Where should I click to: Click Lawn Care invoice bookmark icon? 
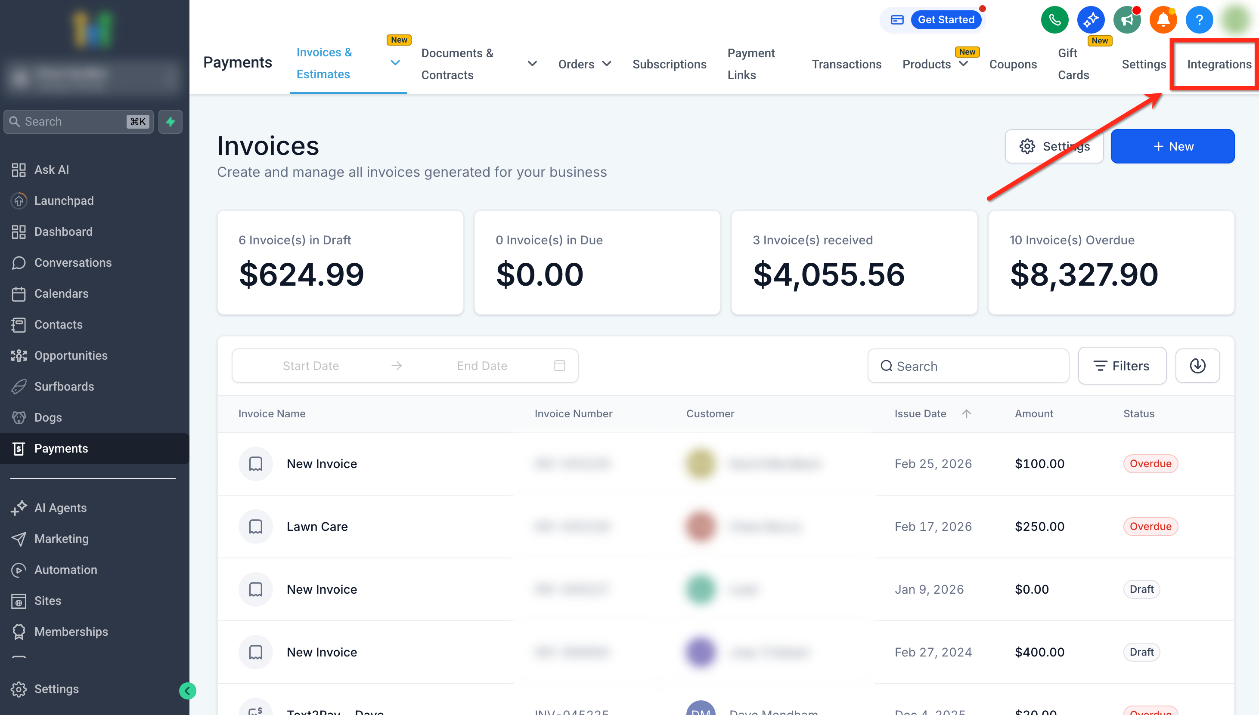255,527
